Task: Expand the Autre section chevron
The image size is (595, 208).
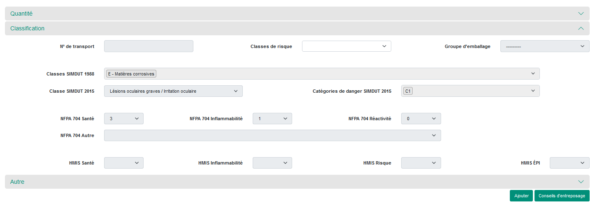Action: point(581,182)
